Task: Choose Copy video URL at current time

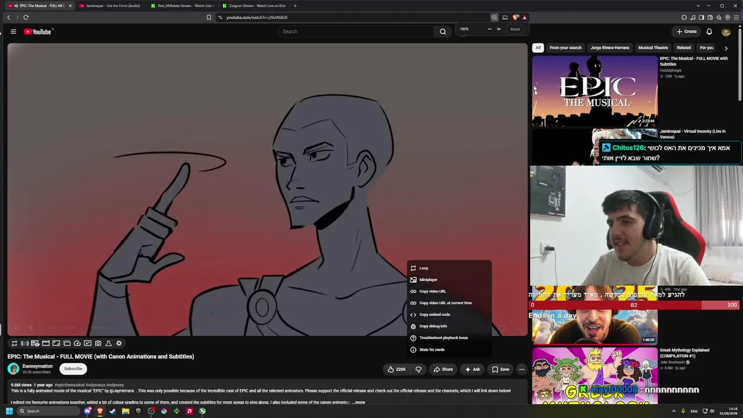Action: point(449,303)
